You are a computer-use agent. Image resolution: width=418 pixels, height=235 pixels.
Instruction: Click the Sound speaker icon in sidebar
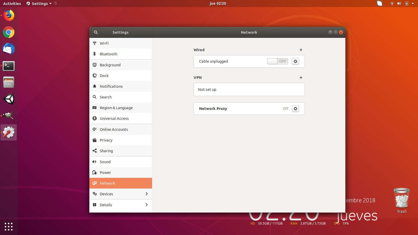tap(95, 162)
